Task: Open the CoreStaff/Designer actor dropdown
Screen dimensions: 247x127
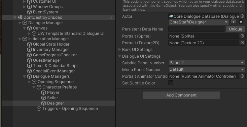Action: pos(199,22)
